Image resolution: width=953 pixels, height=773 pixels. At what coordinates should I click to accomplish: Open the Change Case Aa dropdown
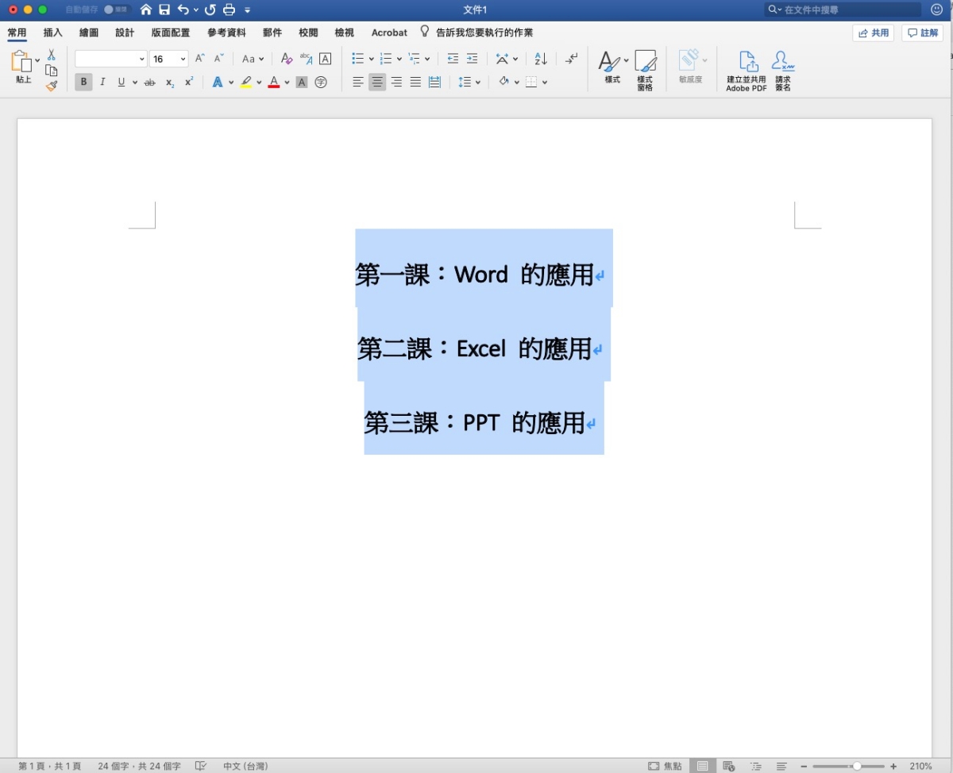coord(253,59)
